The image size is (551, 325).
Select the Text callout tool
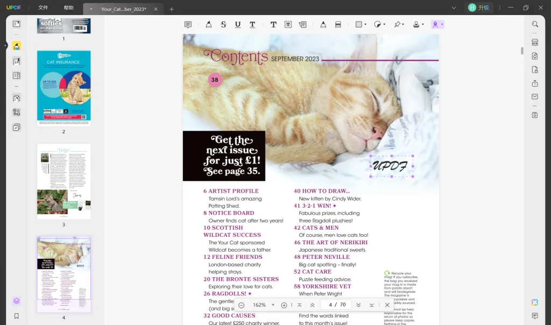tap(302, 24)
